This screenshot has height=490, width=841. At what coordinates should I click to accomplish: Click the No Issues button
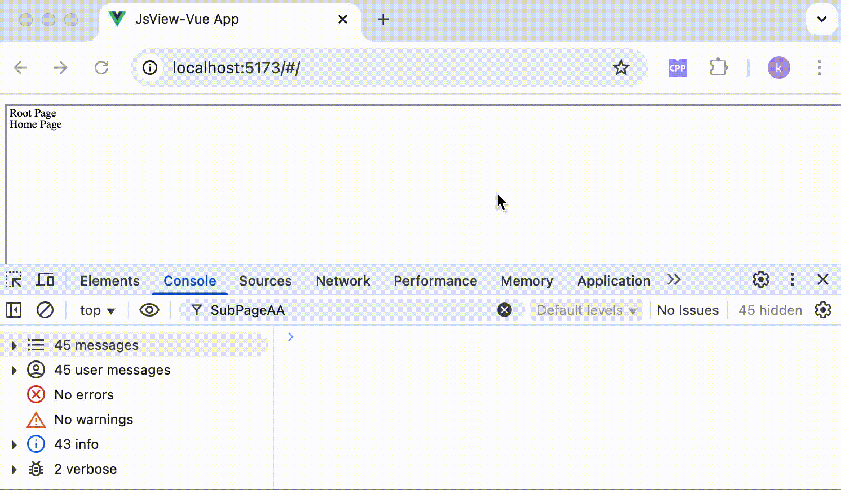[x=688, y=310]
